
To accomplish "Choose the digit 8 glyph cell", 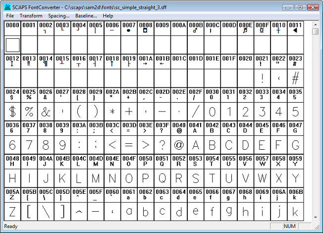I will pos(46,145).
